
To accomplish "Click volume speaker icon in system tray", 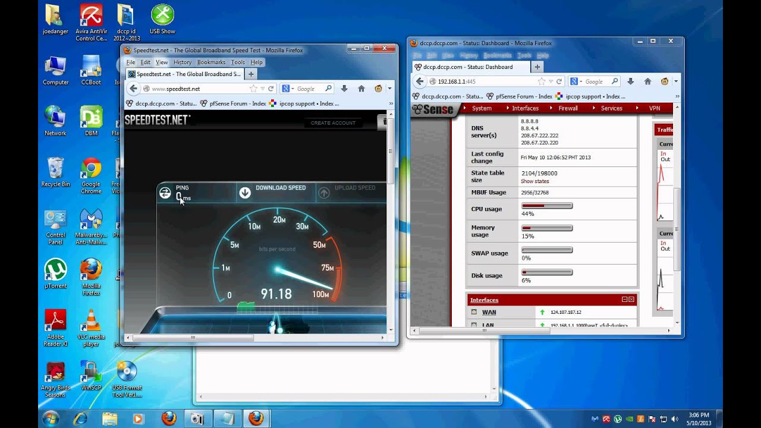I will [x=674, y=419].
